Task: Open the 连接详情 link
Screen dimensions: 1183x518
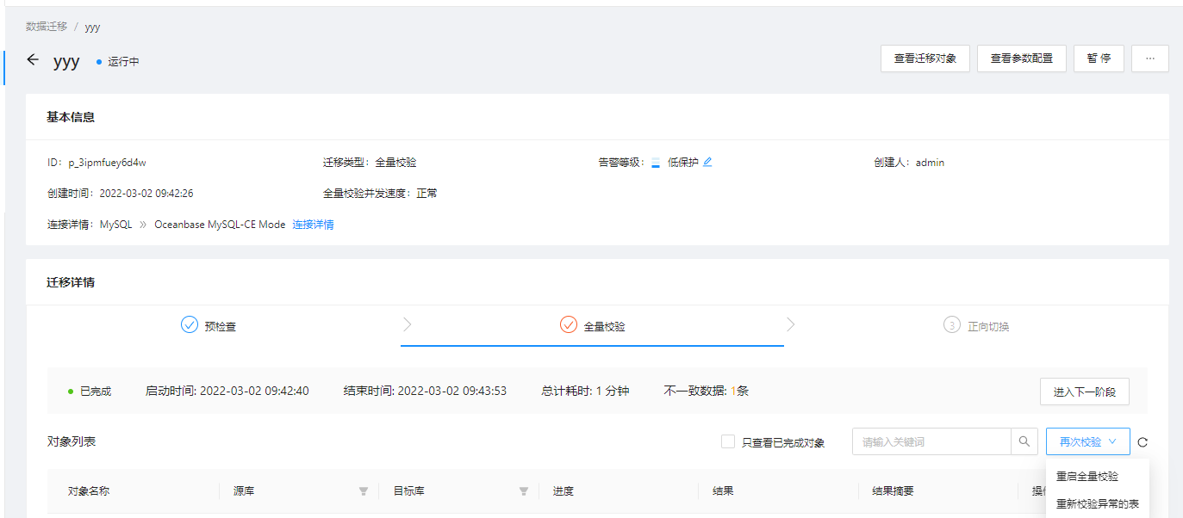Action: (x=313, y=225)
